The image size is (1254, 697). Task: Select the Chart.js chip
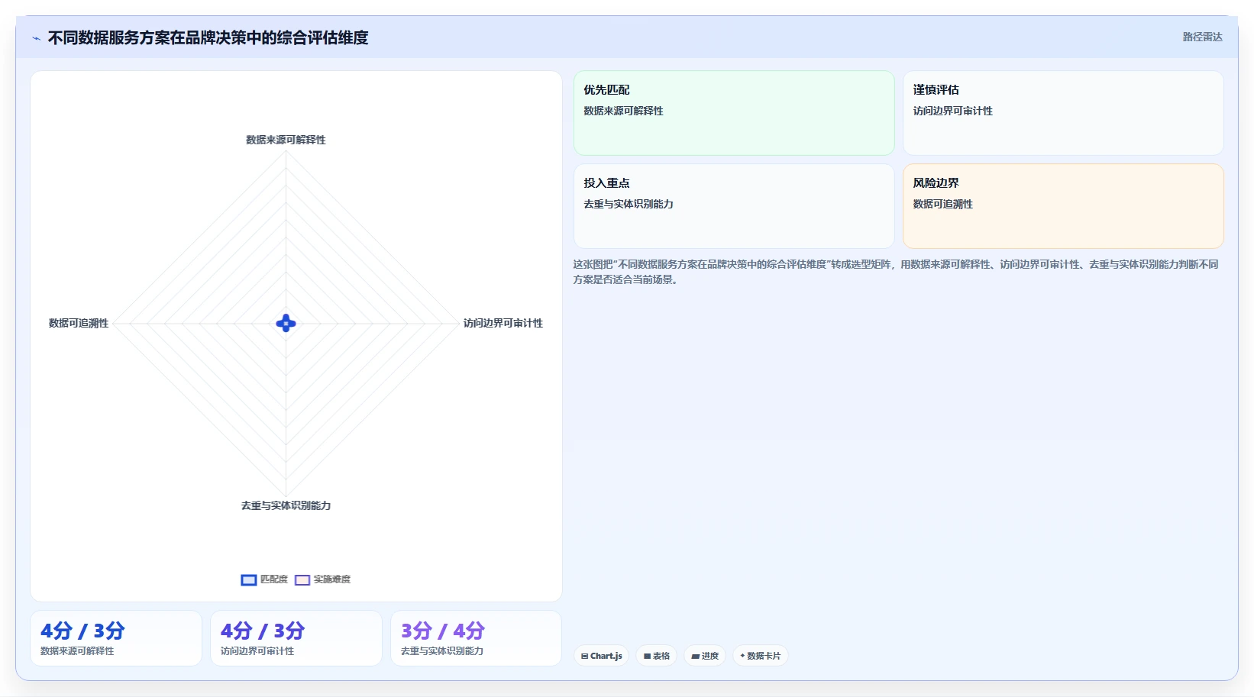[602, 656]
